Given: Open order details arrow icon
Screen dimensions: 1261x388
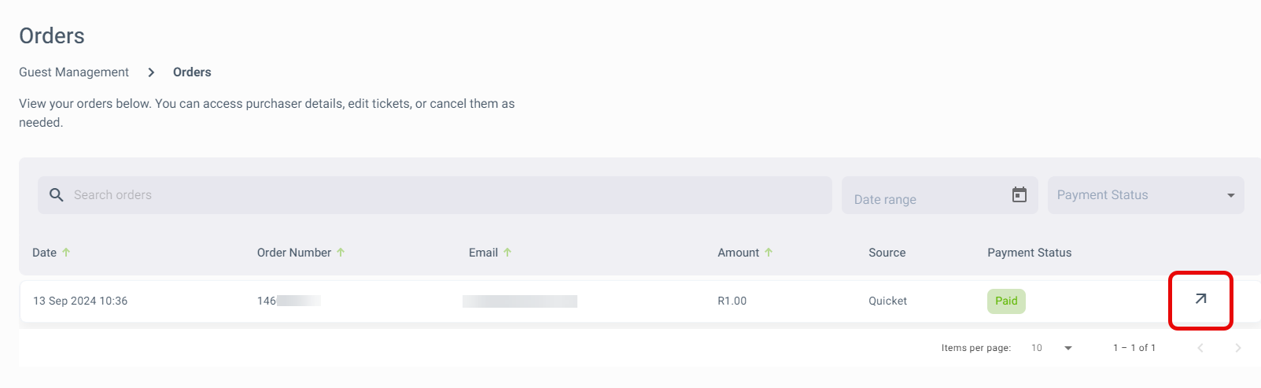Looking at the screenshot, I should click(1200, 299).
